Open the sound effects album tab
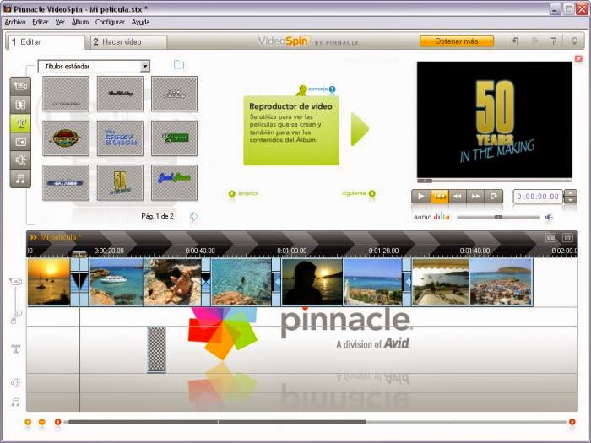The height and width of the screenshot is (443, 591). tap(20, 160)
